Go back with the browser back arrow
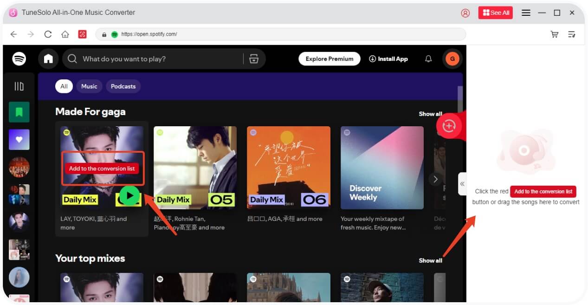Screen dimensions: 588x305 click(x=13, y=34)
